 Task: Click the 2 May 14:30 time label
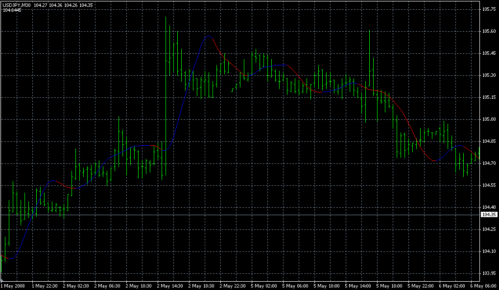pos(170,286)
